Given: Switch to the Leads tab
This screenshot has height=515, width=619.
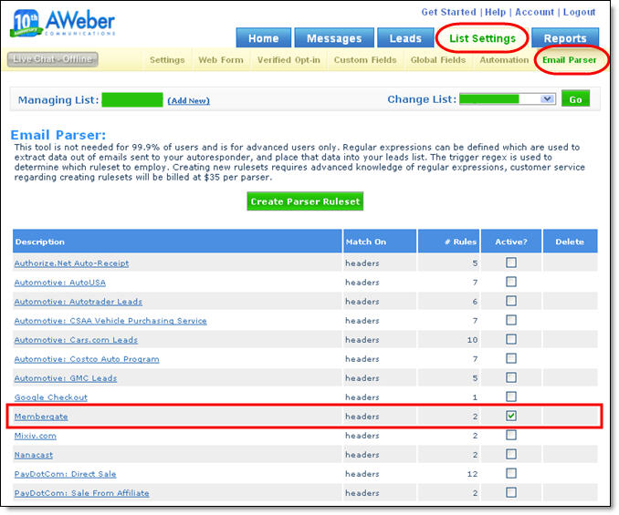Looking at the screenshot, I should [x=405, y=38].
